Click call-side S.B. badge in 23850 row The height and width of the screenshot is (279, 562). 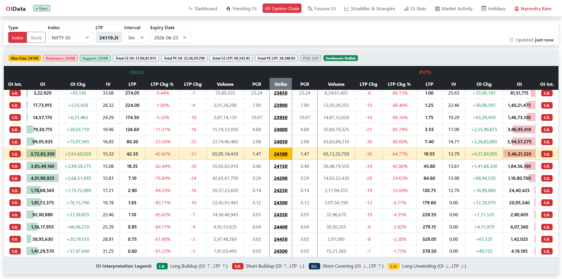(15, 93)
